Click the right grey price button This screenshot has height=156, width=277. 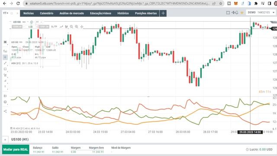[44, 27]
